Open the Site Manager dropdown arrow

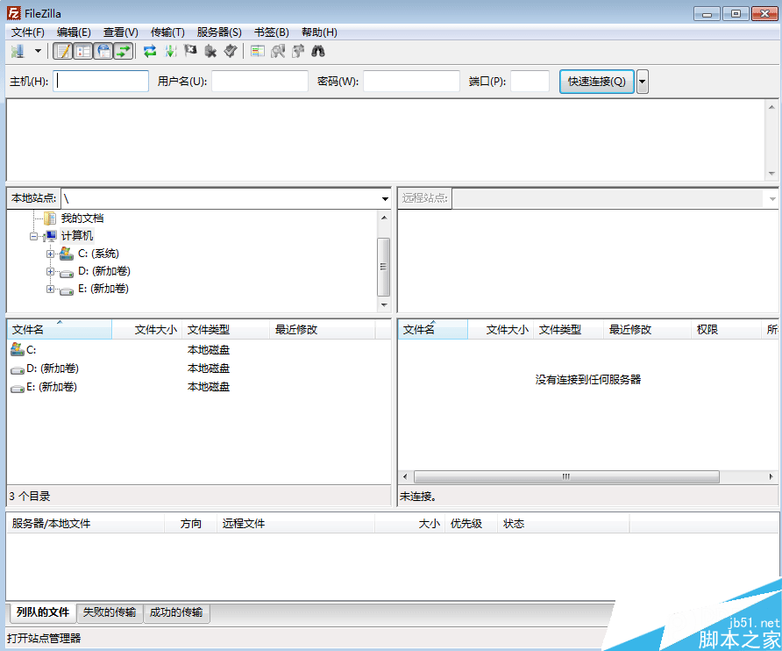(x=38, y=51)
